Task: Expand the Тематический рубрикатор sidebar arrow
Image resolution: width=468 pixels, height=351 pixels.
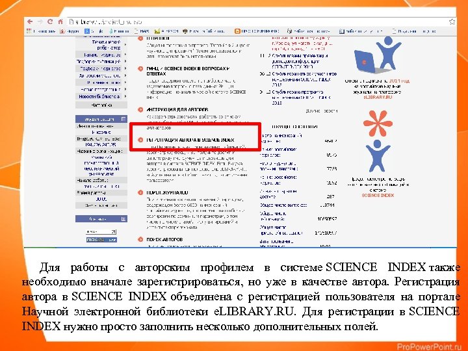Action: (125, 45)
